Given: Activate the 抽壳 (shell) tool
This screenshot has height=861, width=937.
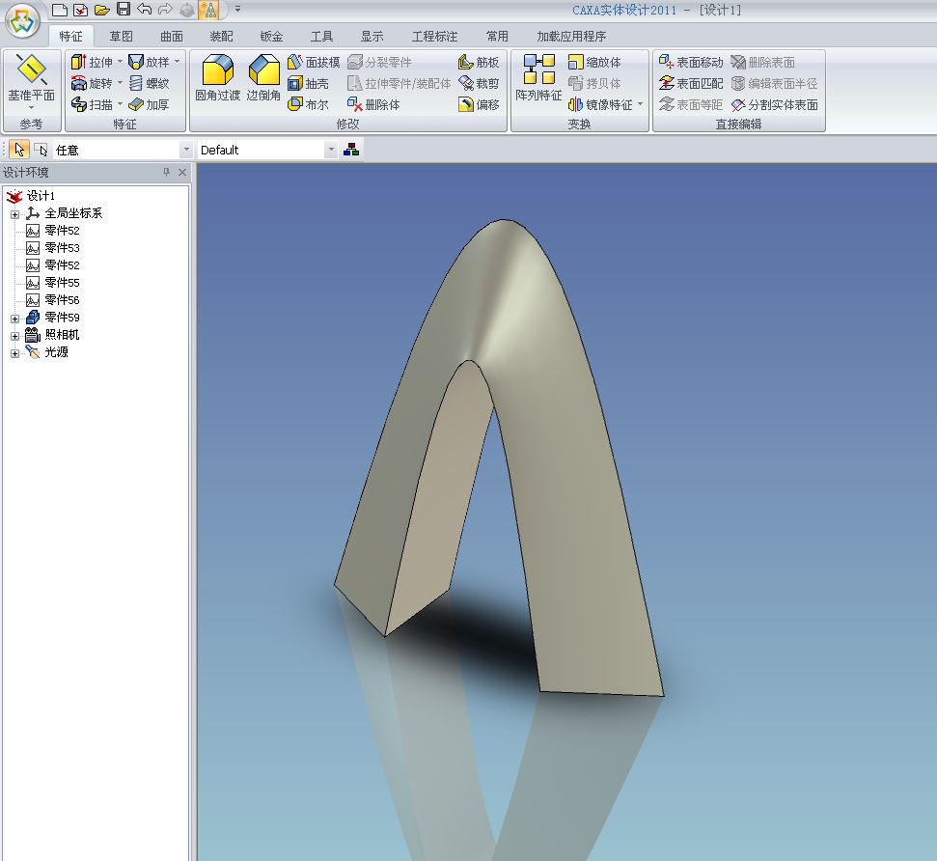Looking at the screenshot, I should click(x=308, y=83).
